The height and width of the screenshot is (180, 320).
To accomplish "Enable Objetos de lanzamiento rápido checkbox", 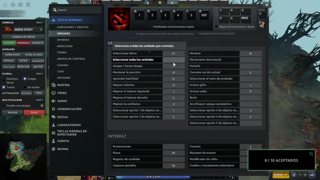I will 216,26.
